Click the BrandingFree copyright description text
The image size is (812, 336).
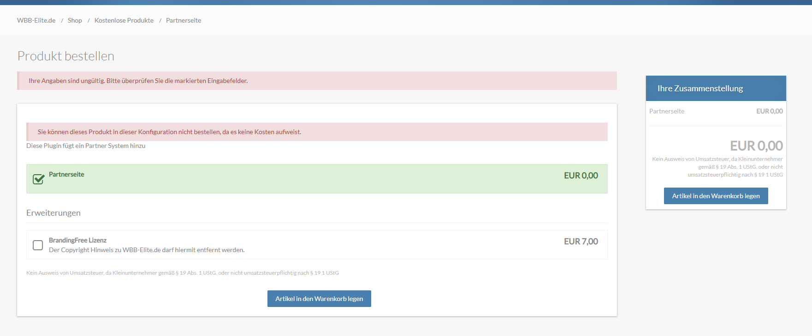point(147,250)
